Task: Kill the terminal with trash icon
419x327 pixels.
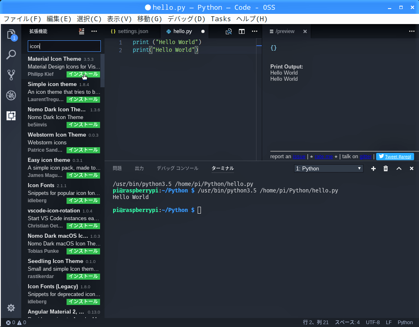Action: [x=386, y=168]
